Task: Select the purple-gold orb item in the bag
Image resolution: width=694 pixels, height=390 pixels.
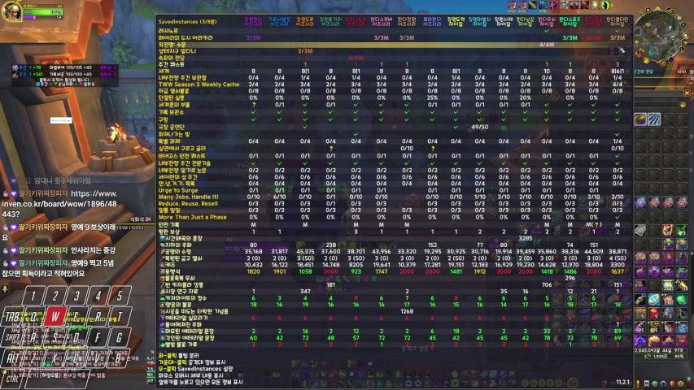Action: [640, 119]
